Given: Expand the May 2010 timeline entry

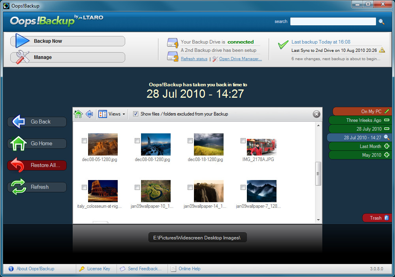Looking at the screenshot, I should coord(387,155).
